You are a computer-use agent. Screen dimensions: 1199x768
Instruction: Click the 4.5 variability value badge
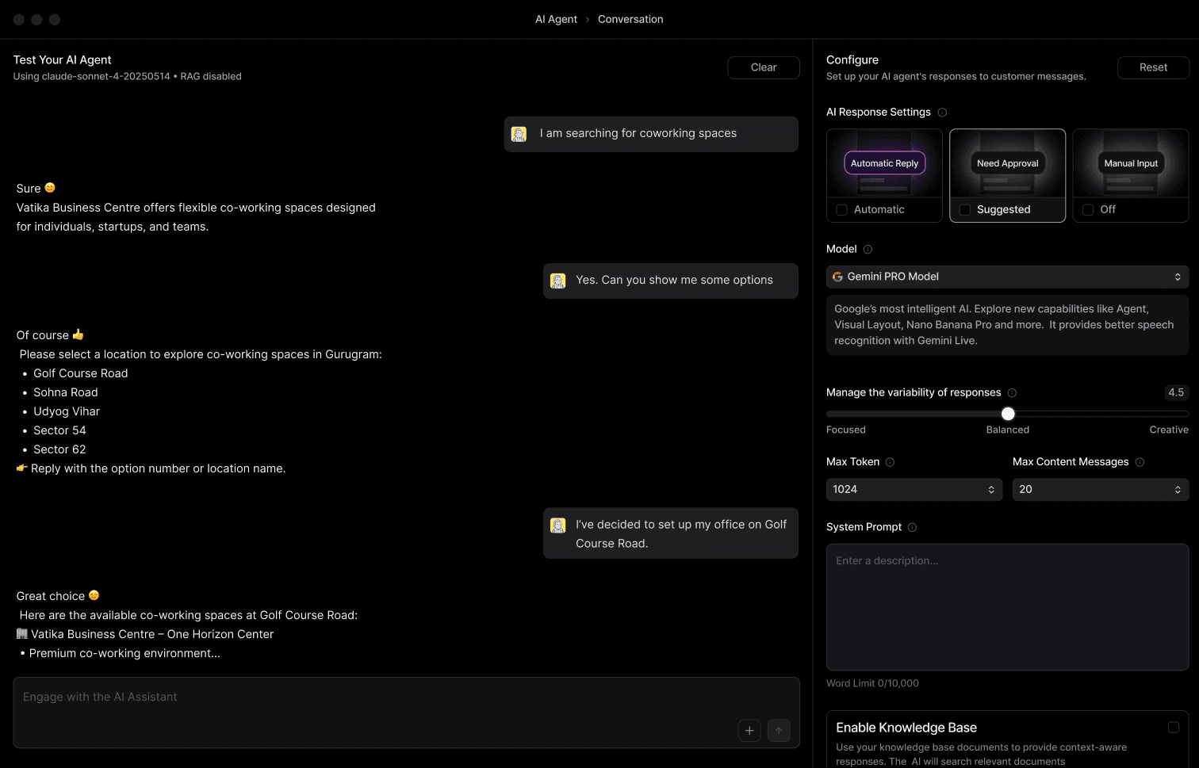(1176, 392)
